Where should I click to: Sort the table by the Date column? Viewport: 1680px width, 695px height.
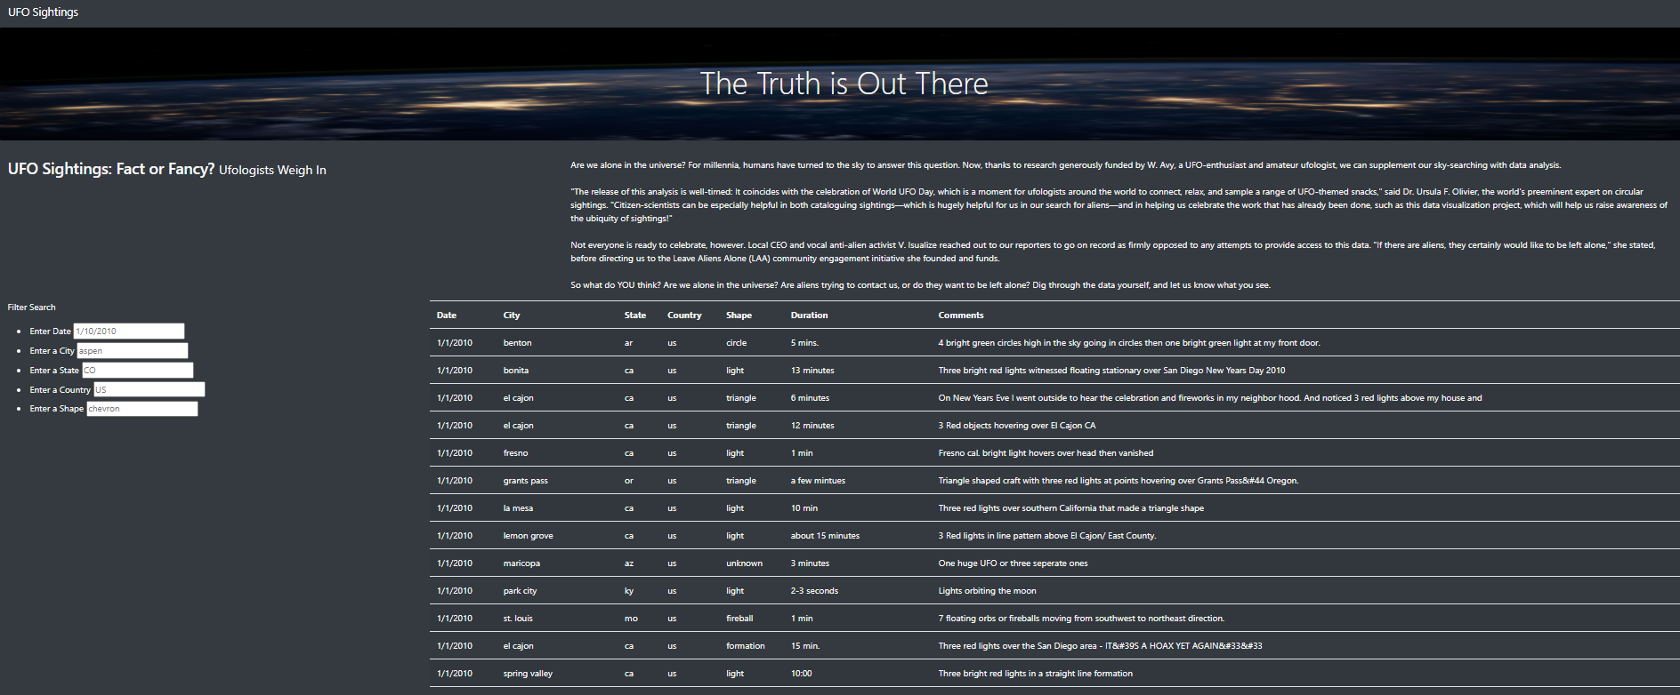pos(446,315)
